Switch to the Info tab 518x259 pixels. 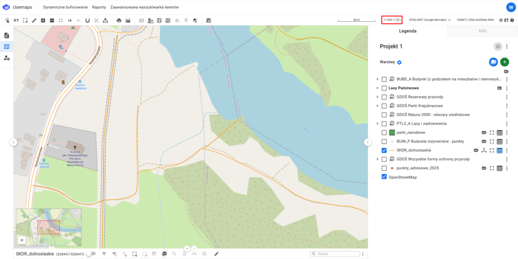click(482, 31)
